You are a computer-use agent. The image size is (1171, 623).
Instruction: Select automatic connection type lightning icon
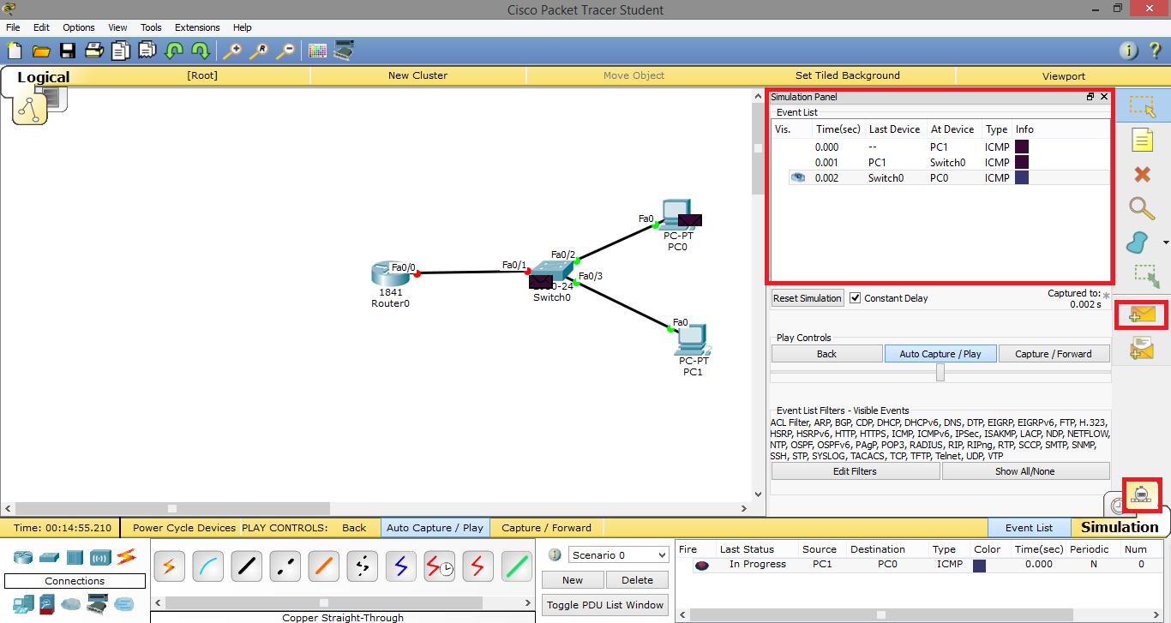tap(169, 566)
